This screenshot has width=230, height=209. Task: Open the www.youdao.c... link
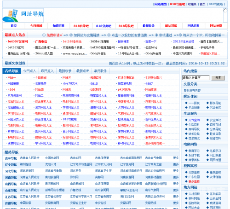pyautogui.click(x=75, y=53)
